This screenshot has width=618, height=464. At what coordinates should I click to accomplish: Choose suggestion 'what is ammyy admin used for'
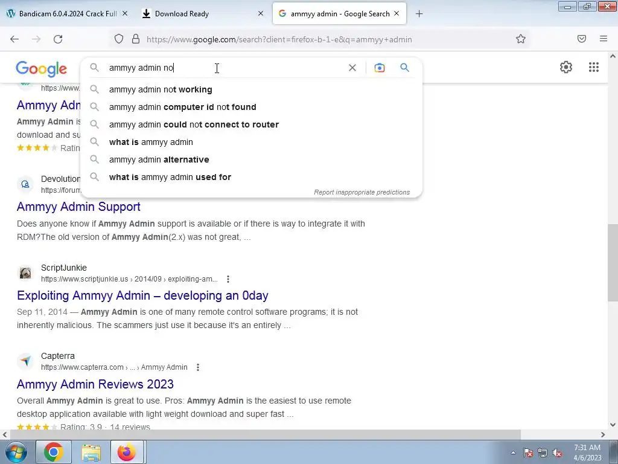coord(252,177)
